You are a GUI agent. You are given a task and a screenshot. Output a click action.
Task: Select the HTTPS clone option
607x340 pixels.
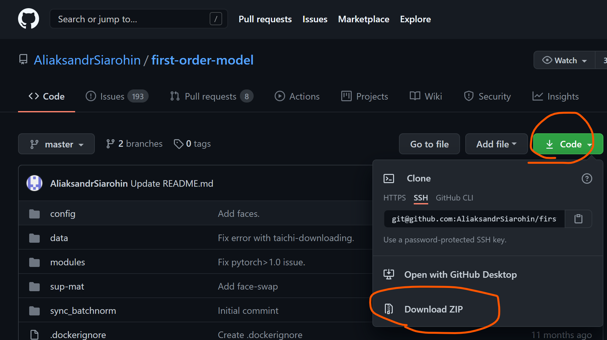pos(394,198)
